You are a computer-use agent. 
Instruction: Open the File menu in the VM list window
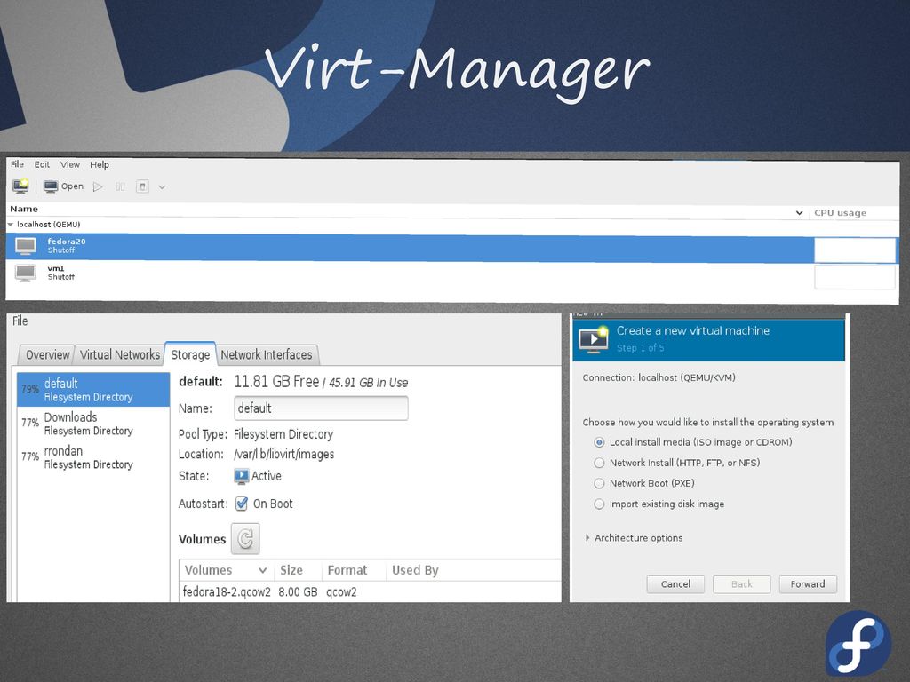(x=18, y=164)
